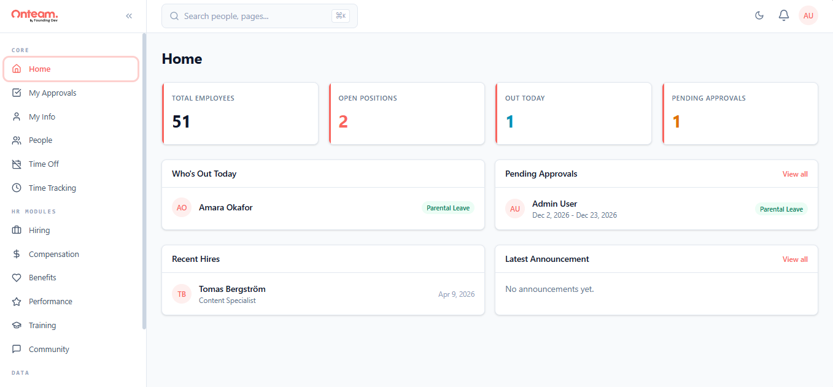Open the Total Employees card
The width and height of the screenshot is (833, 387).
pos(240,113)
